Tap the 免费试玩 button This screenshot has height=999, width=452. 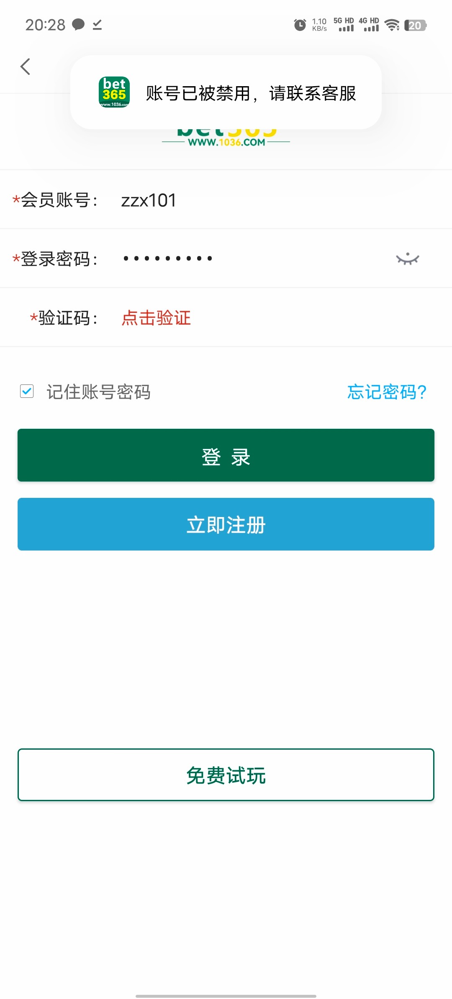(226, 775)
